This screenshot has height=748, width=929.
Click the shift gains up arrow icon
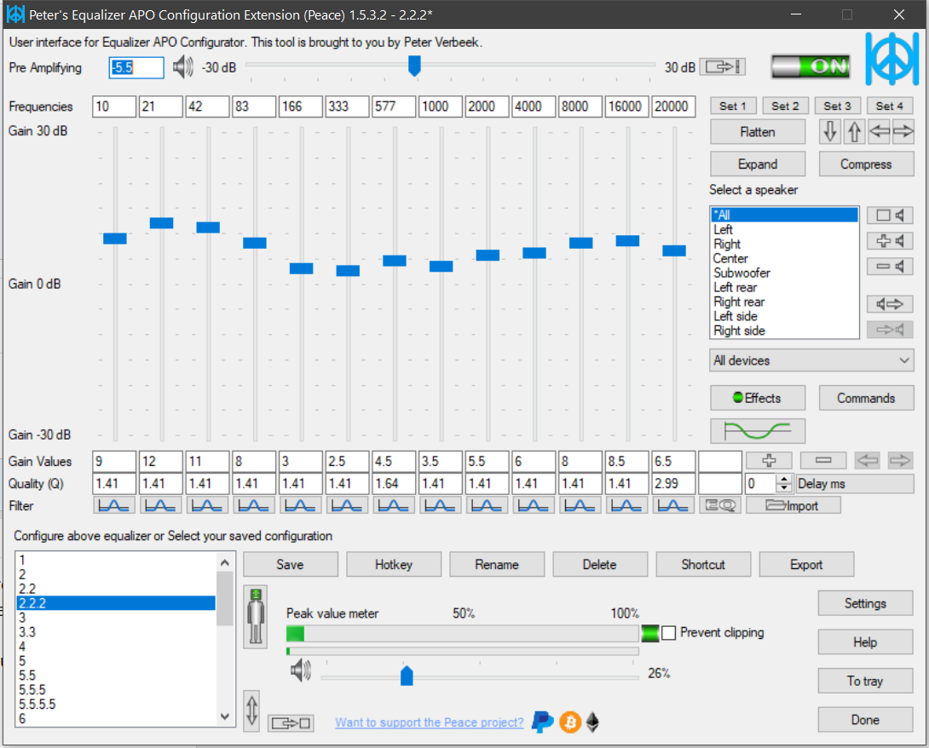point(854,131)
